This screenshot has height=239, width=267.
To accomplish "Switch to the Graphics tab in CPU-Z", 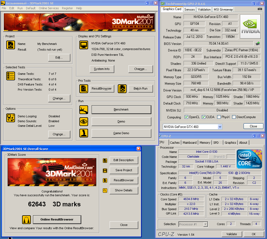I will (230, 143).
